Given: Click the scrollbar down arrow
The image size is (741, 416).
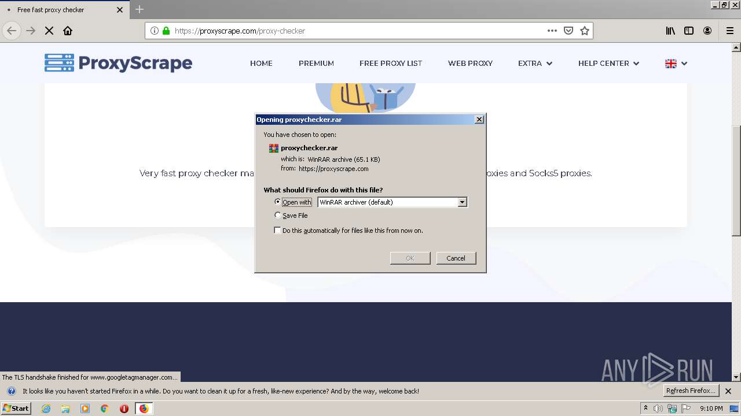Looking at the screenshot, I should (736, 377).
